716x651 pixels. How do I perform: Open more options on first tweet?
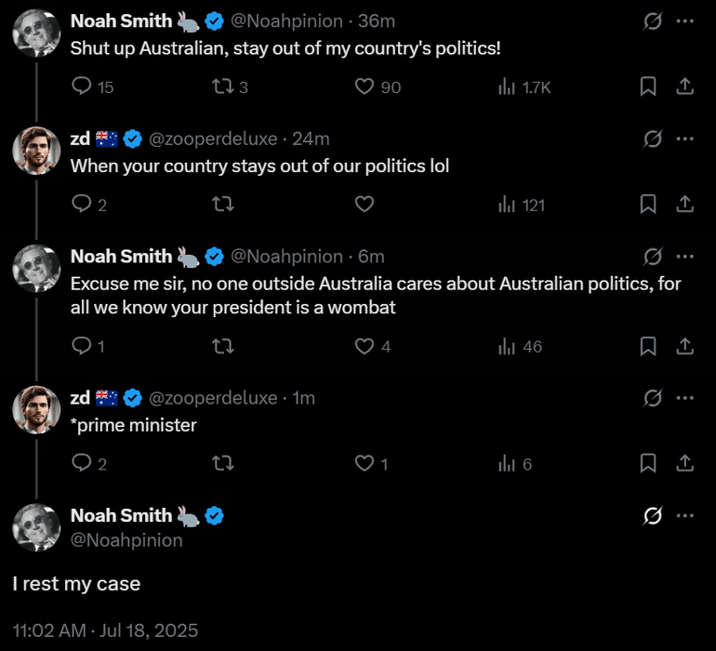(685, 20)
